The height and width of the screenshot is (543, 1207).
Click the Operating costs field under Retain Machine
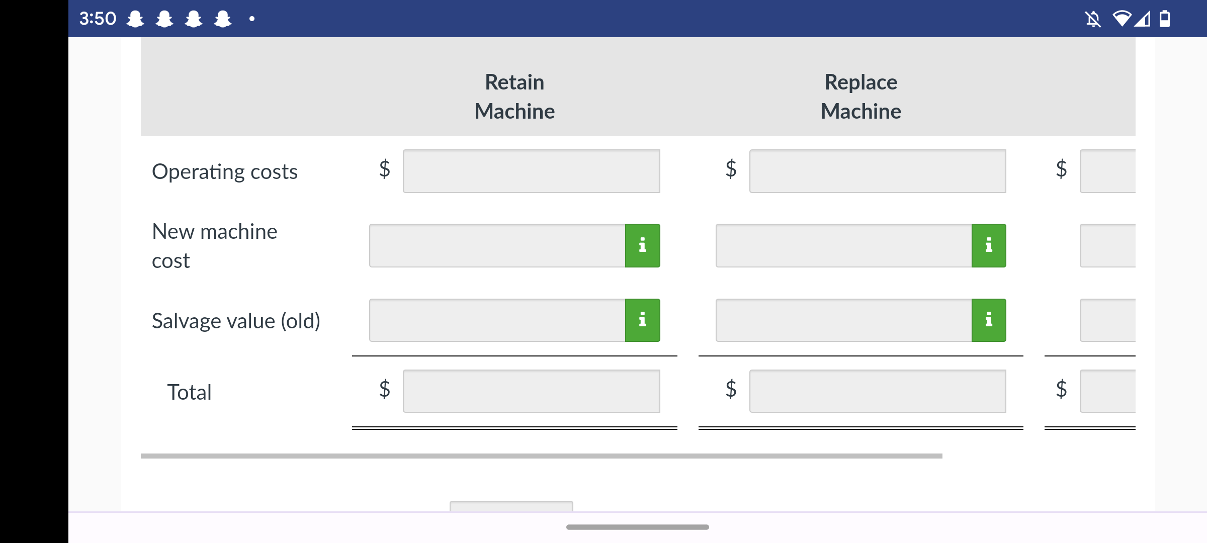[531, 171]
